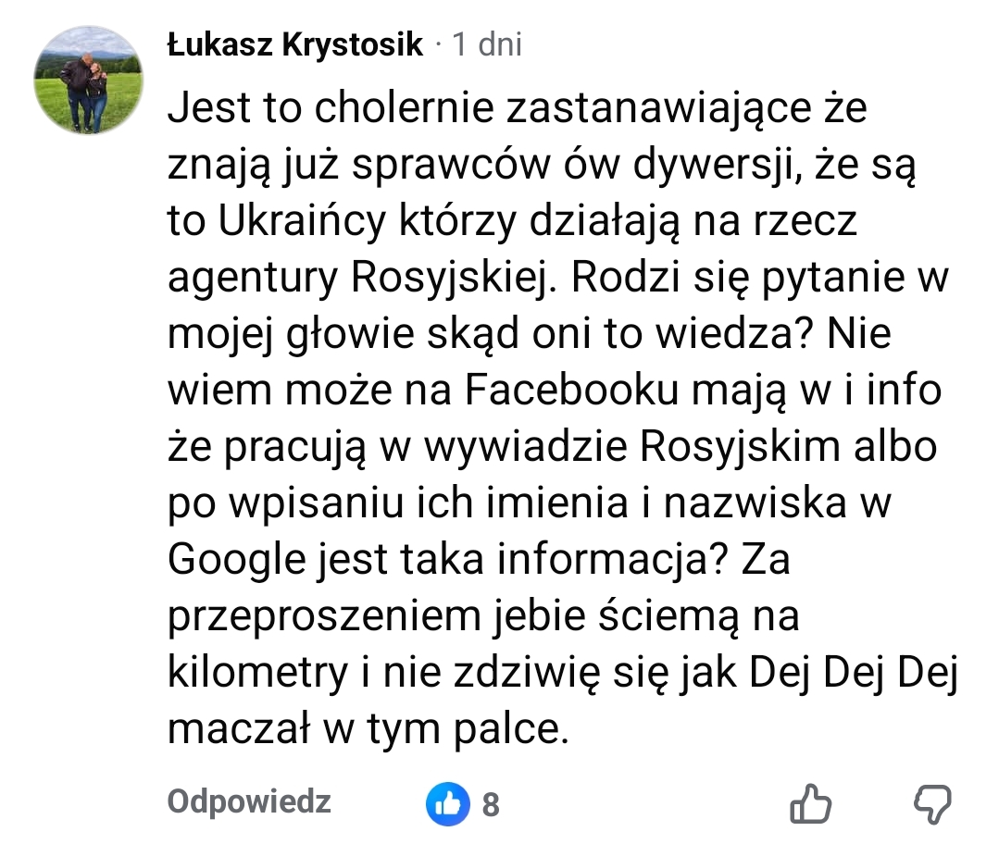
Task: Click the word "agentury" in the comment
Action: pos(253,280)
